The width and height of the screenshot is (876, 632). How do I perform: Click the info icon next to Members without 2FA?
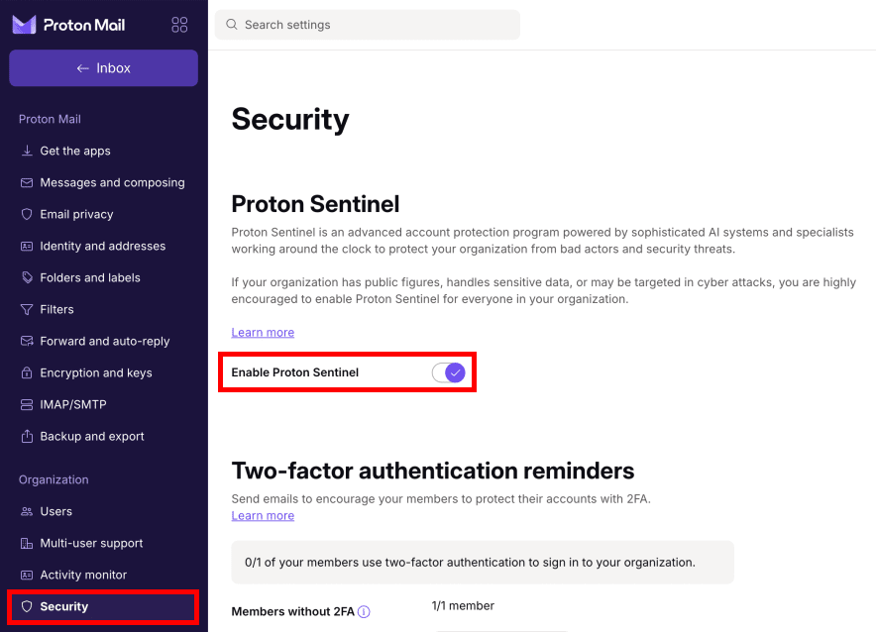(364, 612)
